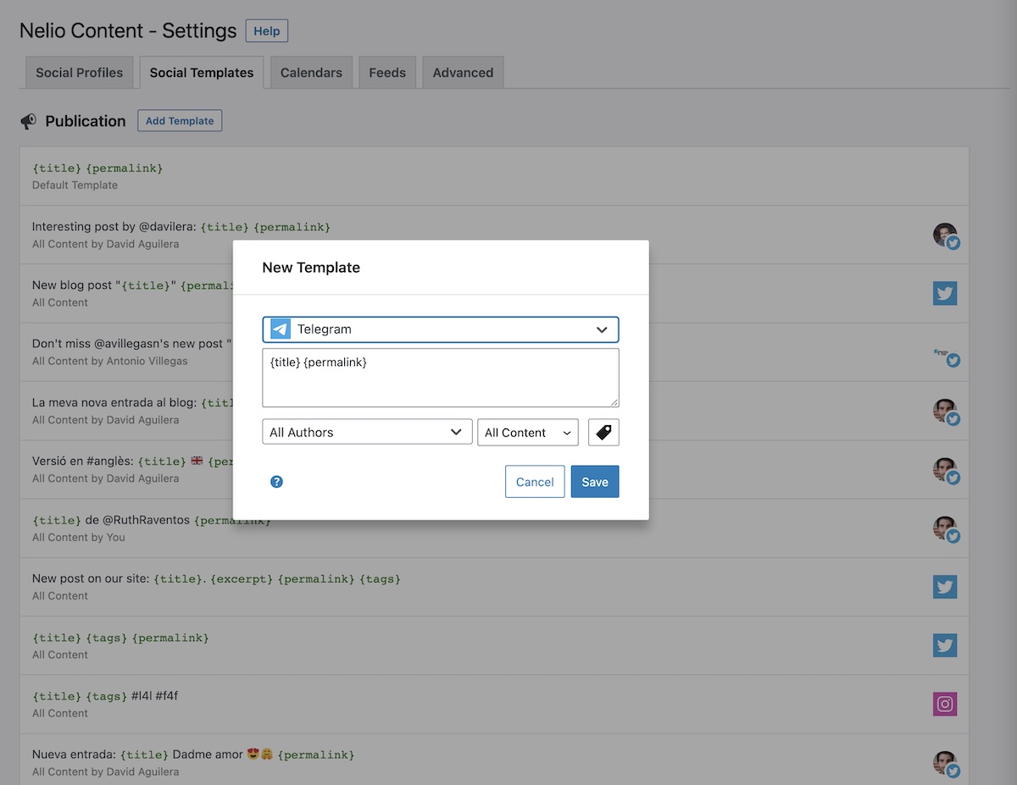Click avatar on 'Nueva entrada' row
Image resolution: width=1017 pixels, height=785 pixels.
coord(946,764)
